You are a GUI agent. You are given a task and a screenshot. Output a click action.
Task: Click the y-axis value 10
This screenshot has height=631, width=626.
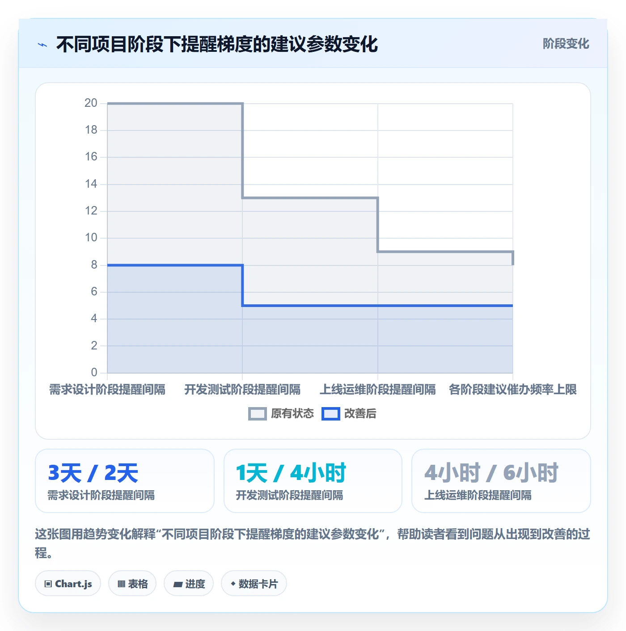point(91,238)
